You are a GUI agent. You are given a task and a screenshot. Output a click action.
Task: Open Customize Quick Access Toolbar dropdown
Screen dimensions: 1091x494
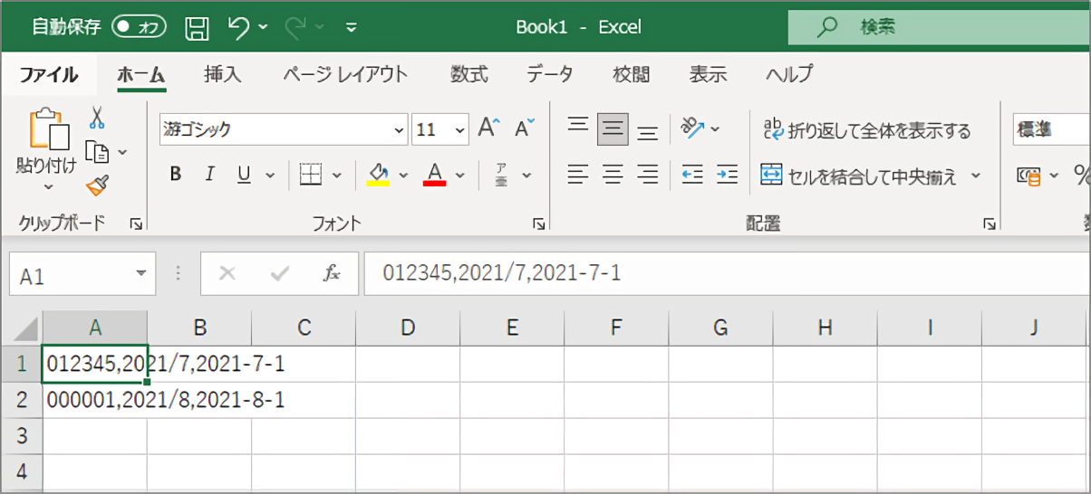352,27
